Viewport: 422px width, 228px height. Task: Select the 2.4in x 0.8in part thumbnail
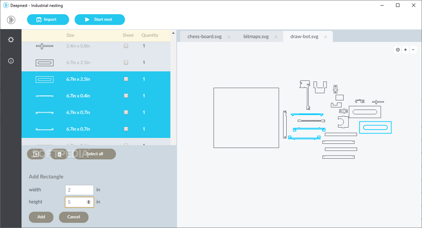click(44, 46)
